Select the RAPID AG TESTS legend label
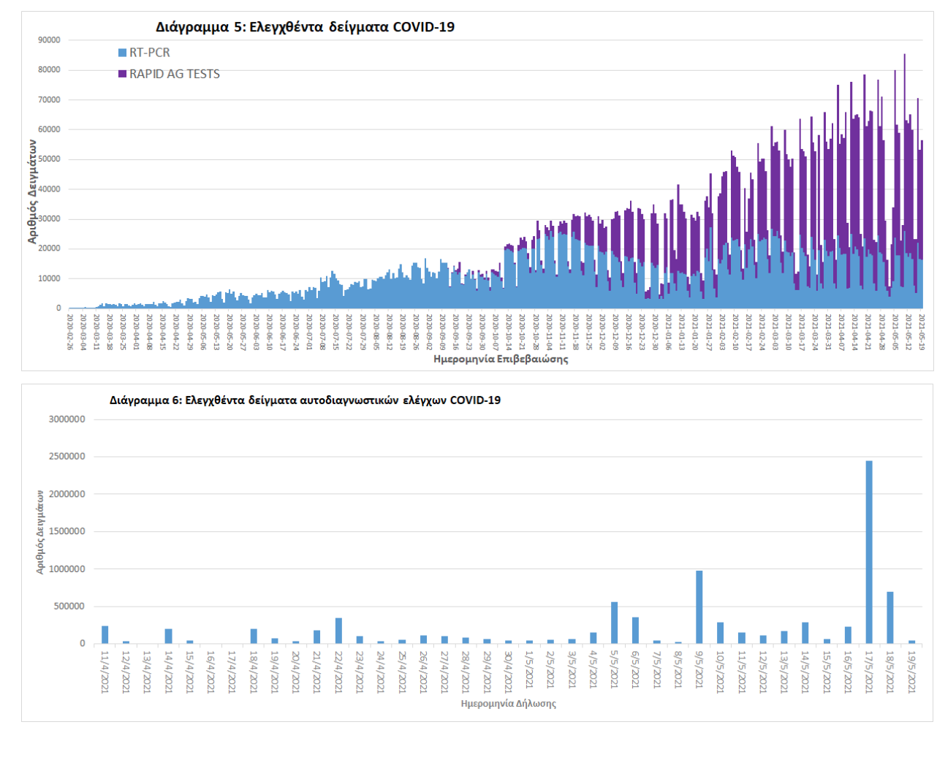 coord(175,74)
